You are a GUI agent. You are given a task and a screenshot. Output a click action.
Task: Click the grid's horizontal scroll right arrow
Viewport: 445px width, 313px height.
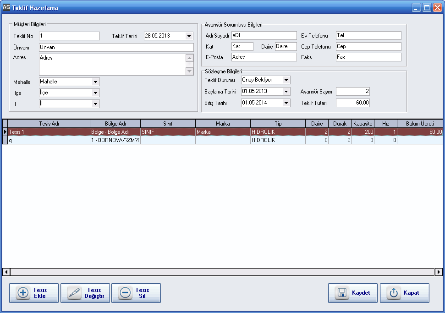pos(439,272)
